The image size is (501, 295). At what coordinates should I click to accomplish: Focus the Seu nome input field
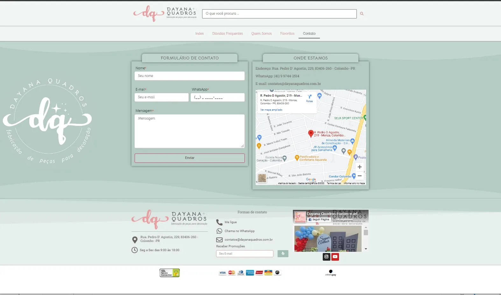189,76
